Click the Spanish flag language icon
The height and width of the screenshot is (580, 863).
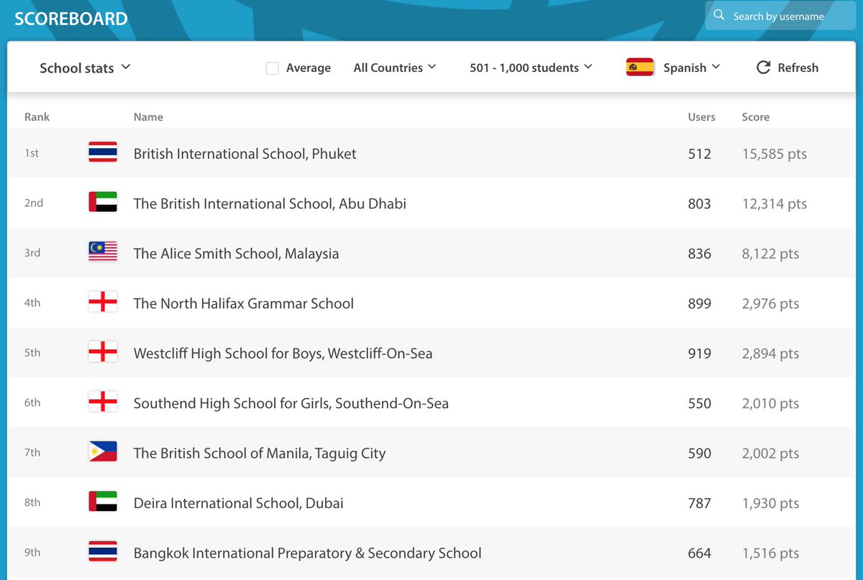(640, 68)
